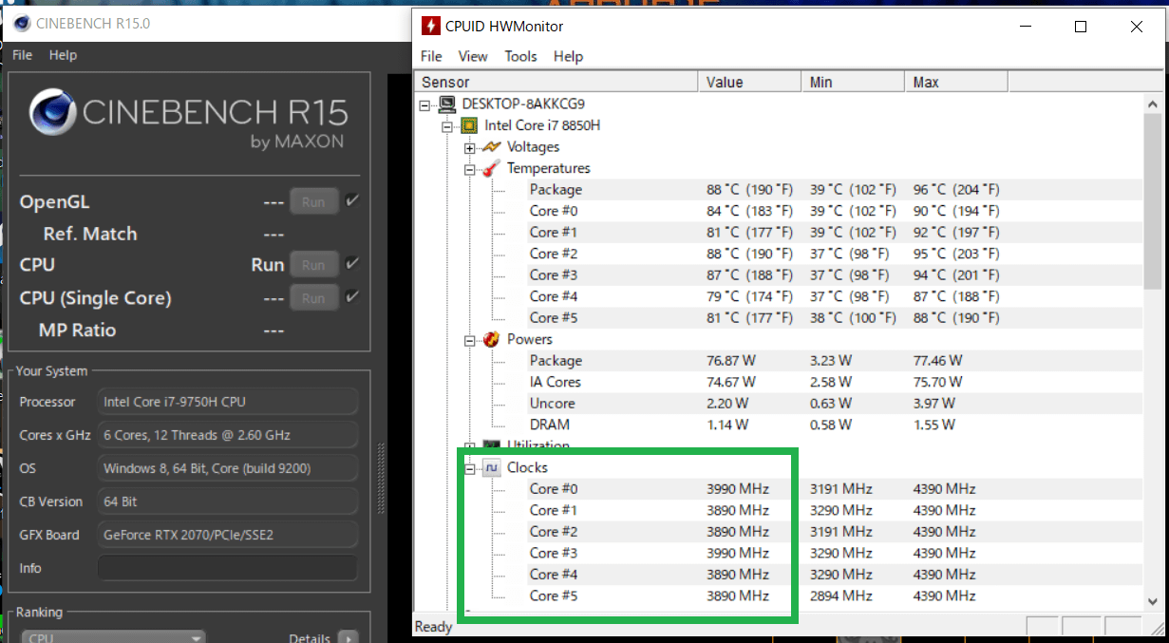1169x643 pixels.
Task: Open the File menu in Cinebench
Action: pyautogui.click(x=22, y=55)
